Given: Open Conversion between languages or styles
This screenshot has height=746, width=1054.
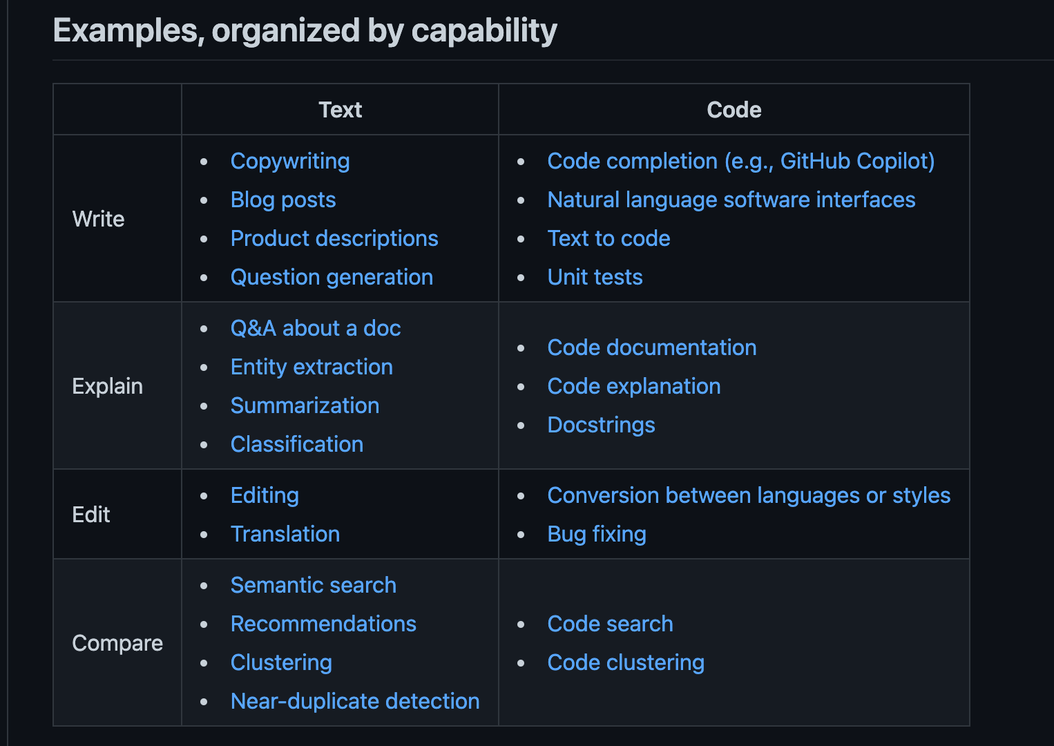Looking at the screenshot, I should point(749,495).
